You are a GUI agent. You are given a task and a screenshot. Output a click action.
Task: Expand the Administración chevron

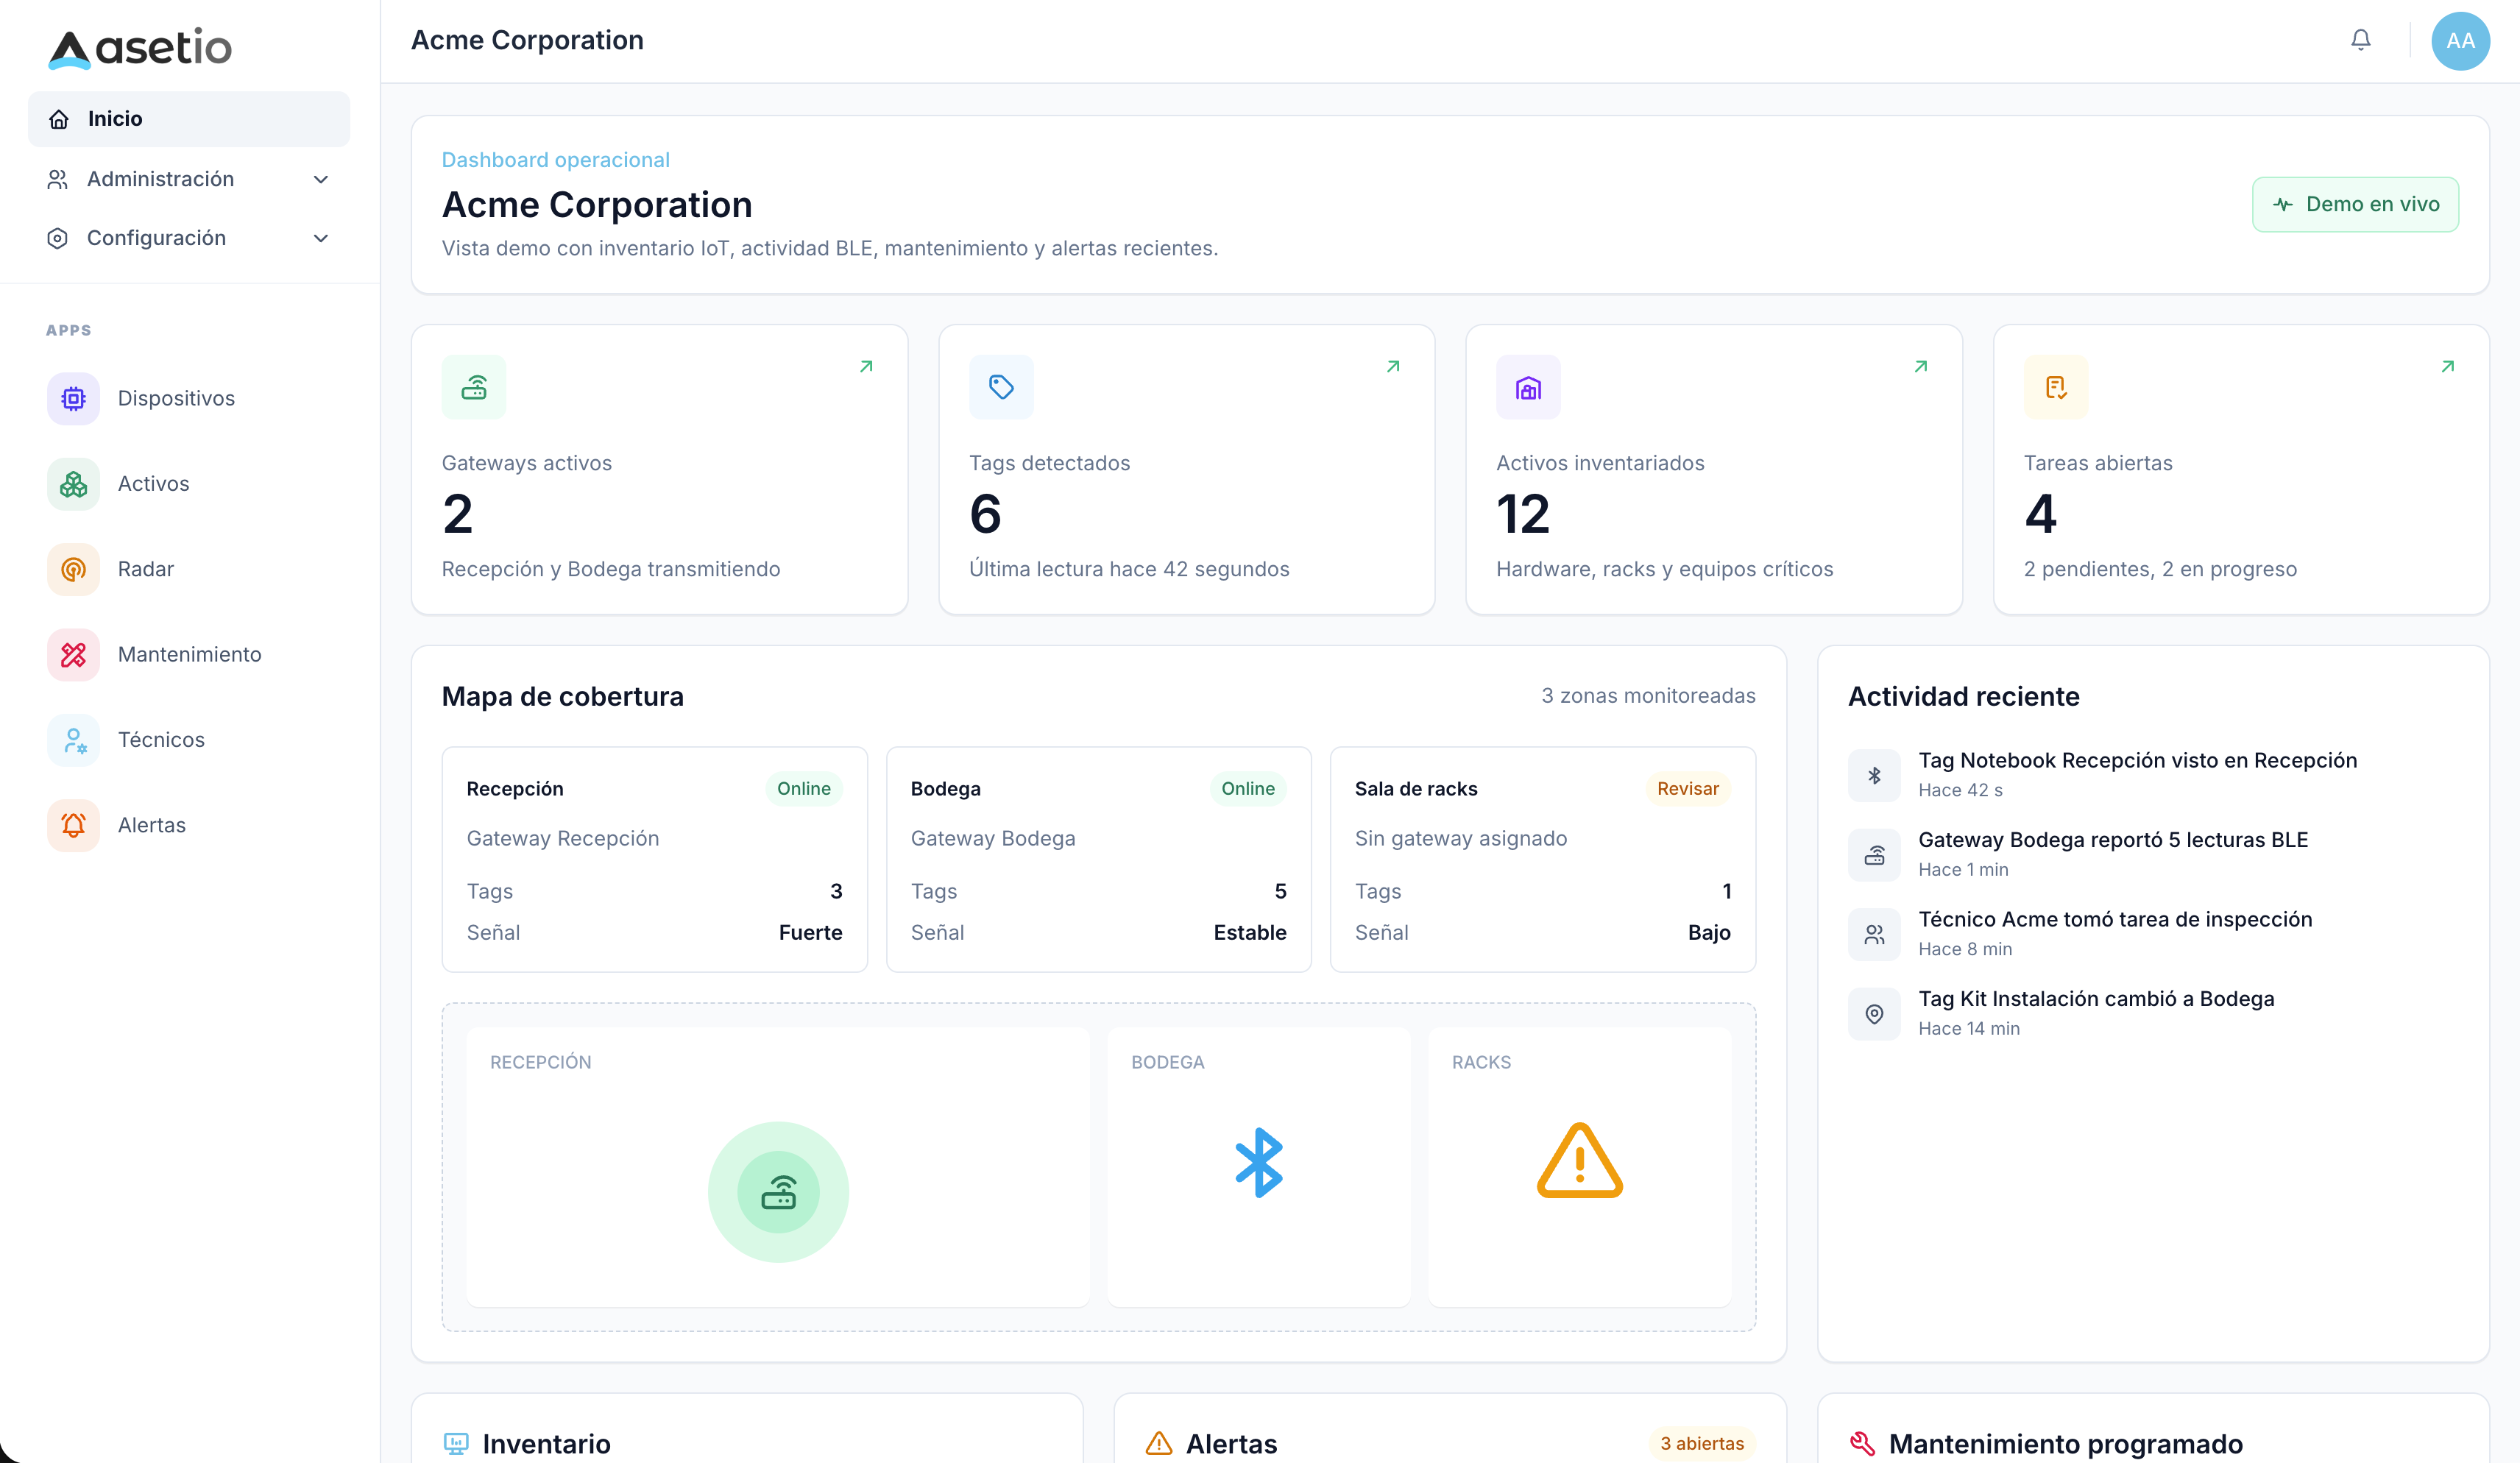point(321,180)
